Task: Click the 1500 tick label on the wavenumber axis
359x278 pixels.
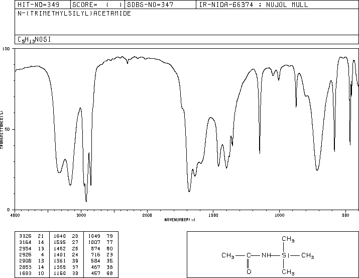Action: [213, 215]
